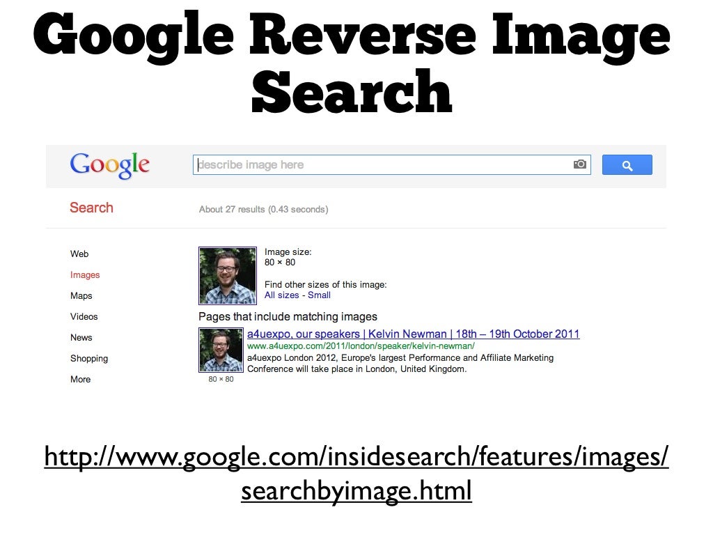Click the About 27 results text
Screen dimensions: 713x535
[263, 210]
